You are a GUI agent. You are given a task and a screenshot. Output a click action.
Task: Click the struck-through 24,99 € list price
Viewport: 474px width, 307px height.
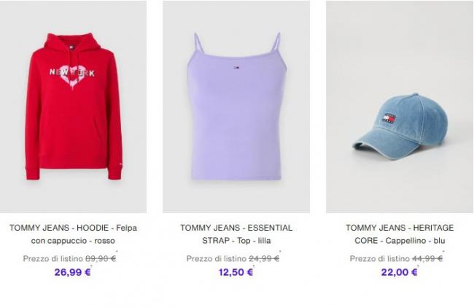point(264,258)
